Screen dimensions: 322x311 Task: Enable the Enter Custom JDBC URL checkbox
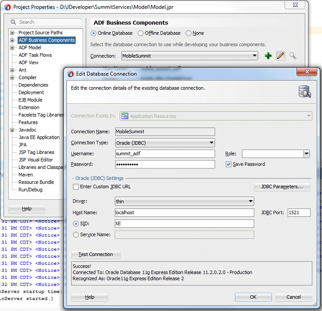[x=76, y=187]
